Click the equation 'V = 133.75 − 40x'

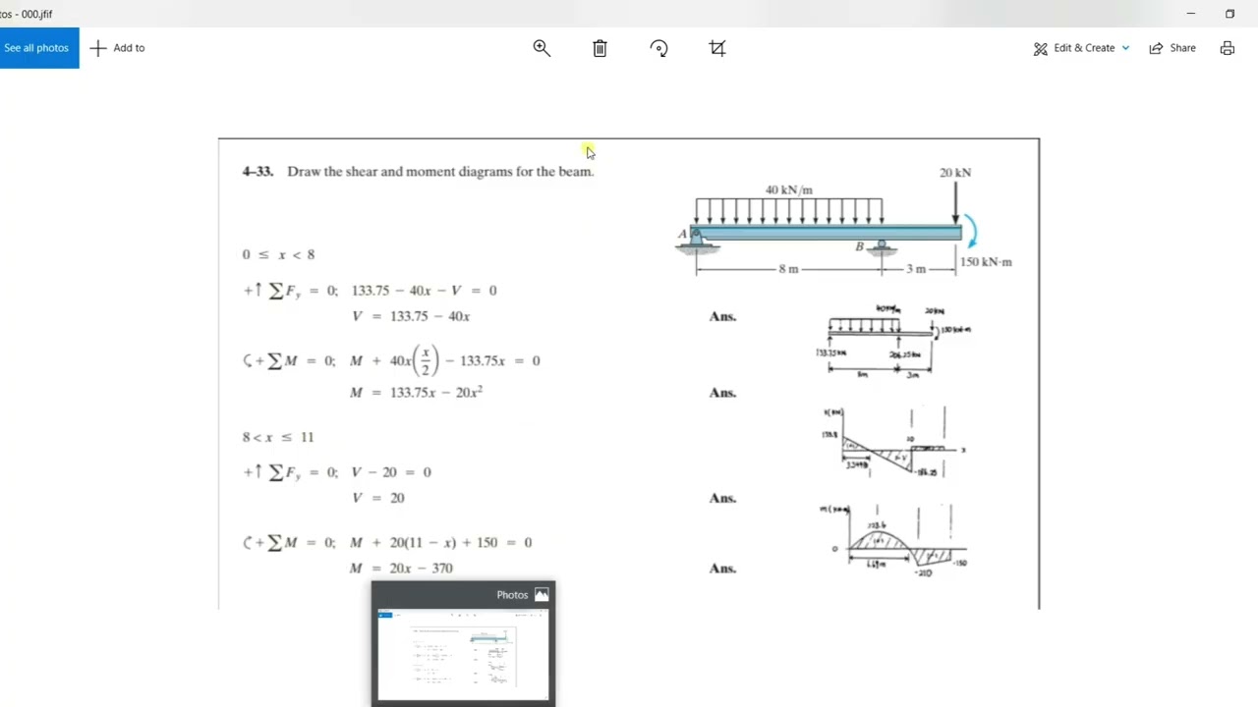411,316
